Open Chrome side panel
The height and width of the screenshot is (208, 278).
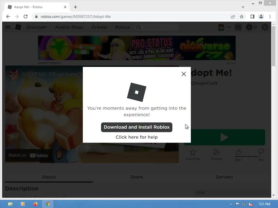pos(252,17)
